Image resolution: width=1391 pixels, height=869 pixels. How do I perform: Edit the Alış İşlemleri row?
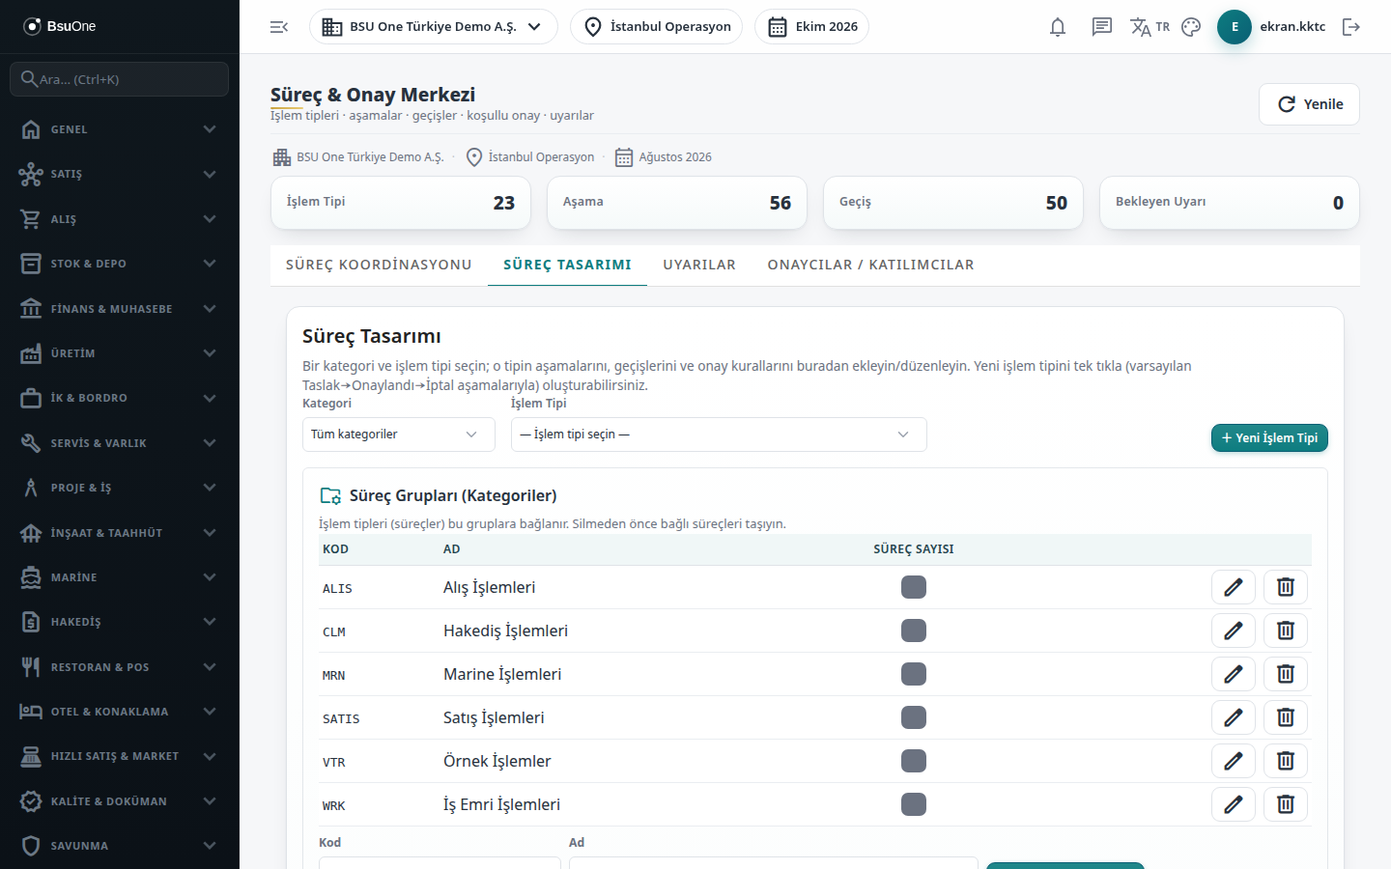click(x=1234, y=587)
